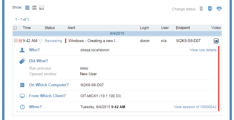Switch to compact list view icon
The width and height of the screenshot is (234, 120).
point(27,8)
